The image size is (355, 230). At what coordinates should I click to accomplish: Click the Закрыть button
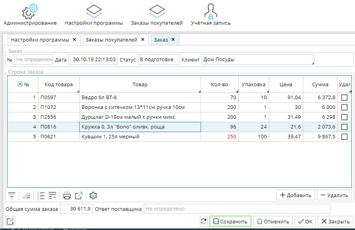point(335,221)
